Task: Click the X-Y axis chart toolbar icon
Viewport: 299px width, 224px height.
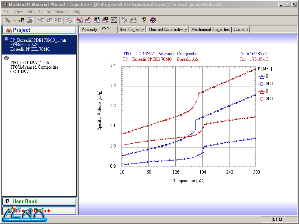Action: coord(114,20)
